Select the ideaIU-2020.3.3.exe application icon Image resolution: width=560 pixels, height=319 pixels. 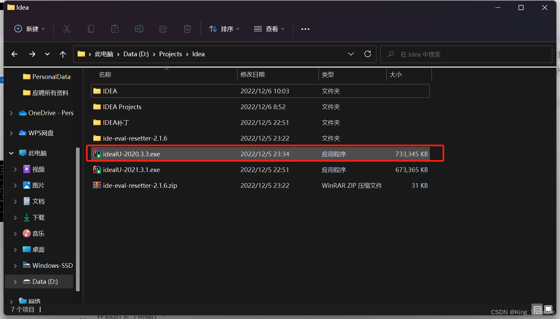(97, 154)
